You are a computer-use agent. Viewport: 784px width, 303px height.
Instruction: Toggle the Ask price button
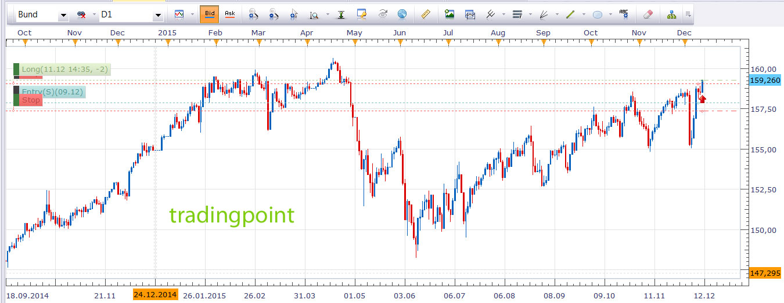click(x=230, y=14)
